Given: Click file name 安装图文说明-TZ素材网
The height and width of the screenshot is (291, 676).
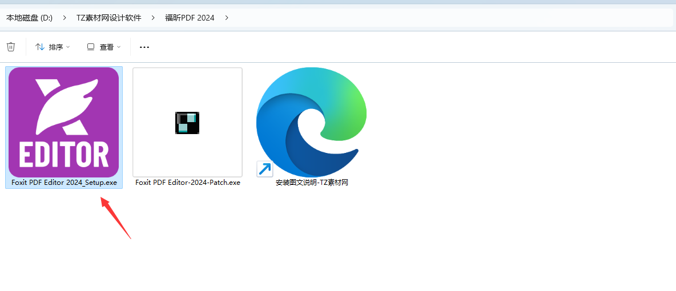Looking at the screenshot, I should tap(312, 183).
